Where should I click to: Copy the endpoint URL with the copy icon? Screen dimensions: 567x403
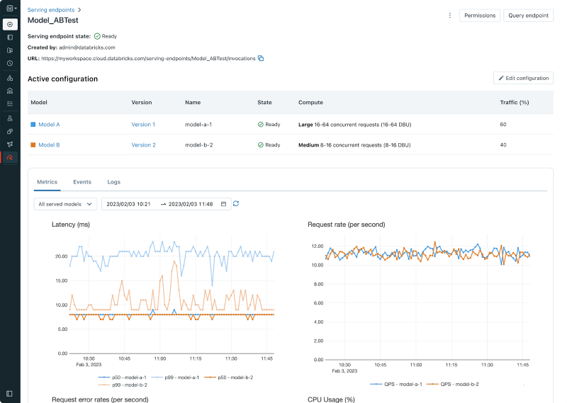pos(261,58)
